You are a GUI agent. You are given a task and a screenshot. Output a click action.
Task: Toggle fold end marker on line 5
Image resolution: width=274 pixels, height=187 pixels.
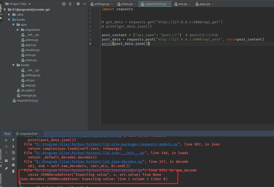click(x=100, y=27)
